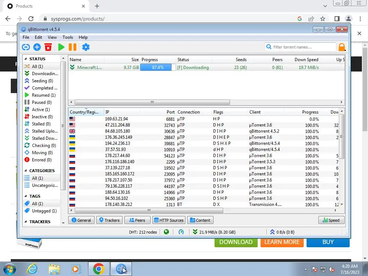Open the Edit menu

[38, 37]
